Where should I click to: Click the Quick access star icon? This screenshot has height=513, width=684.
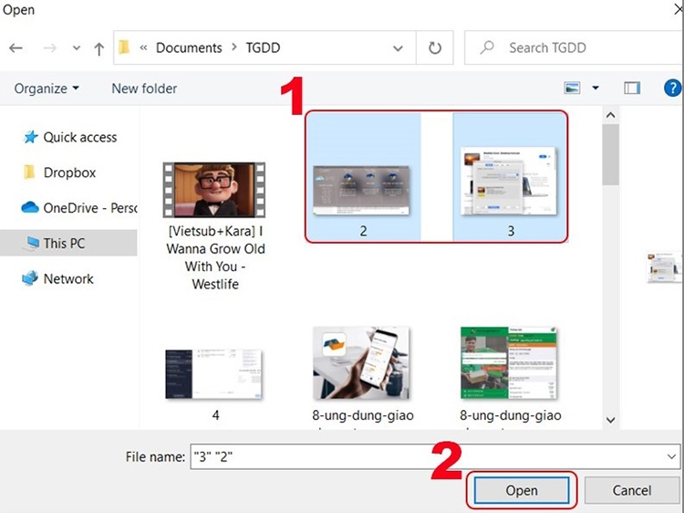30,137
